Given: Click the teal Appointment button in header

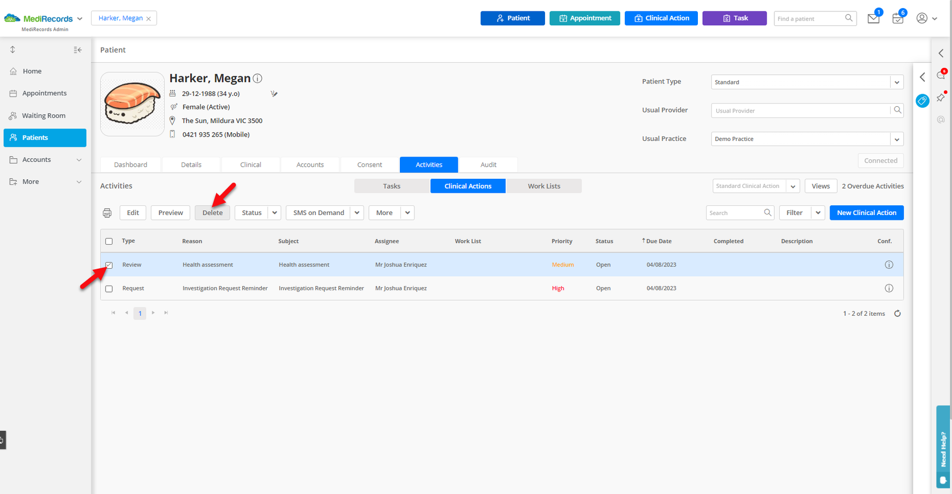Looking at the screenshot, I should tap(585, 18).
